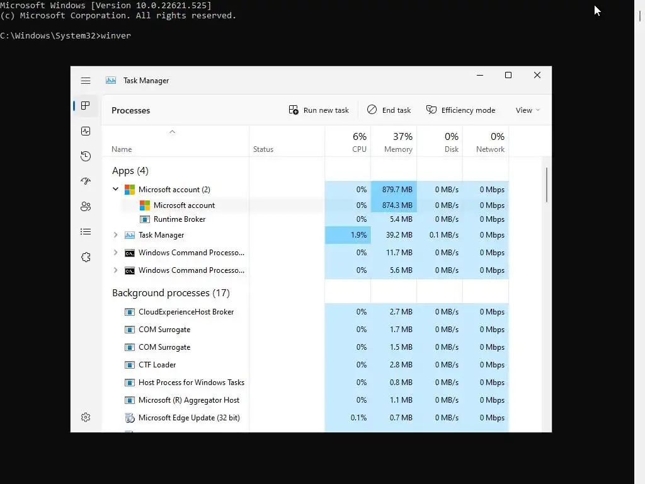Open the App history sidebar icon
Image resolution: width=645 pixels, height=484 pixels.
click(86, 156)
